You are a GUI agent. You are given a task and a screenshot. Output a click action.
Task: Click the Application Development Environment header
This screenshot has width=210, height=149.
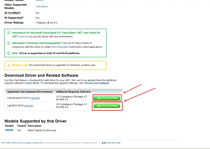click(30, 92)
